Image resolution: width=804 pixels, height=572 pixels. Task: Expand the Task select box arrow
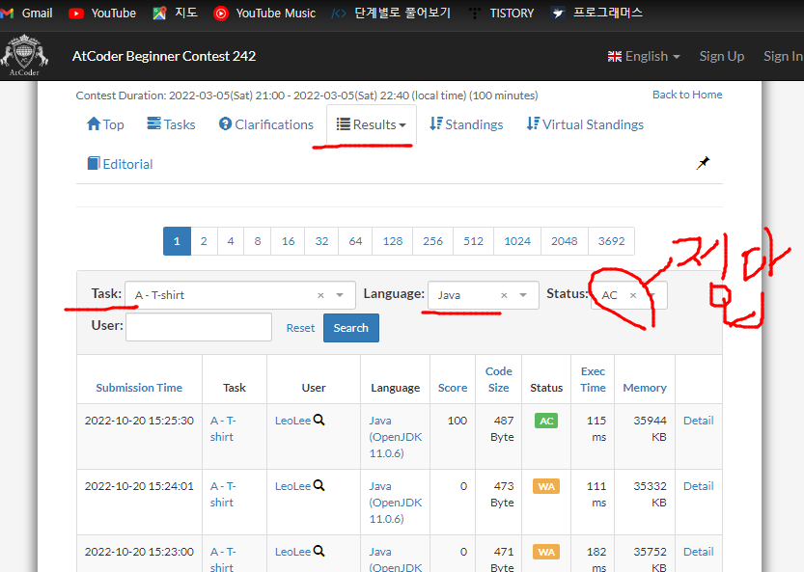point(340,295)
